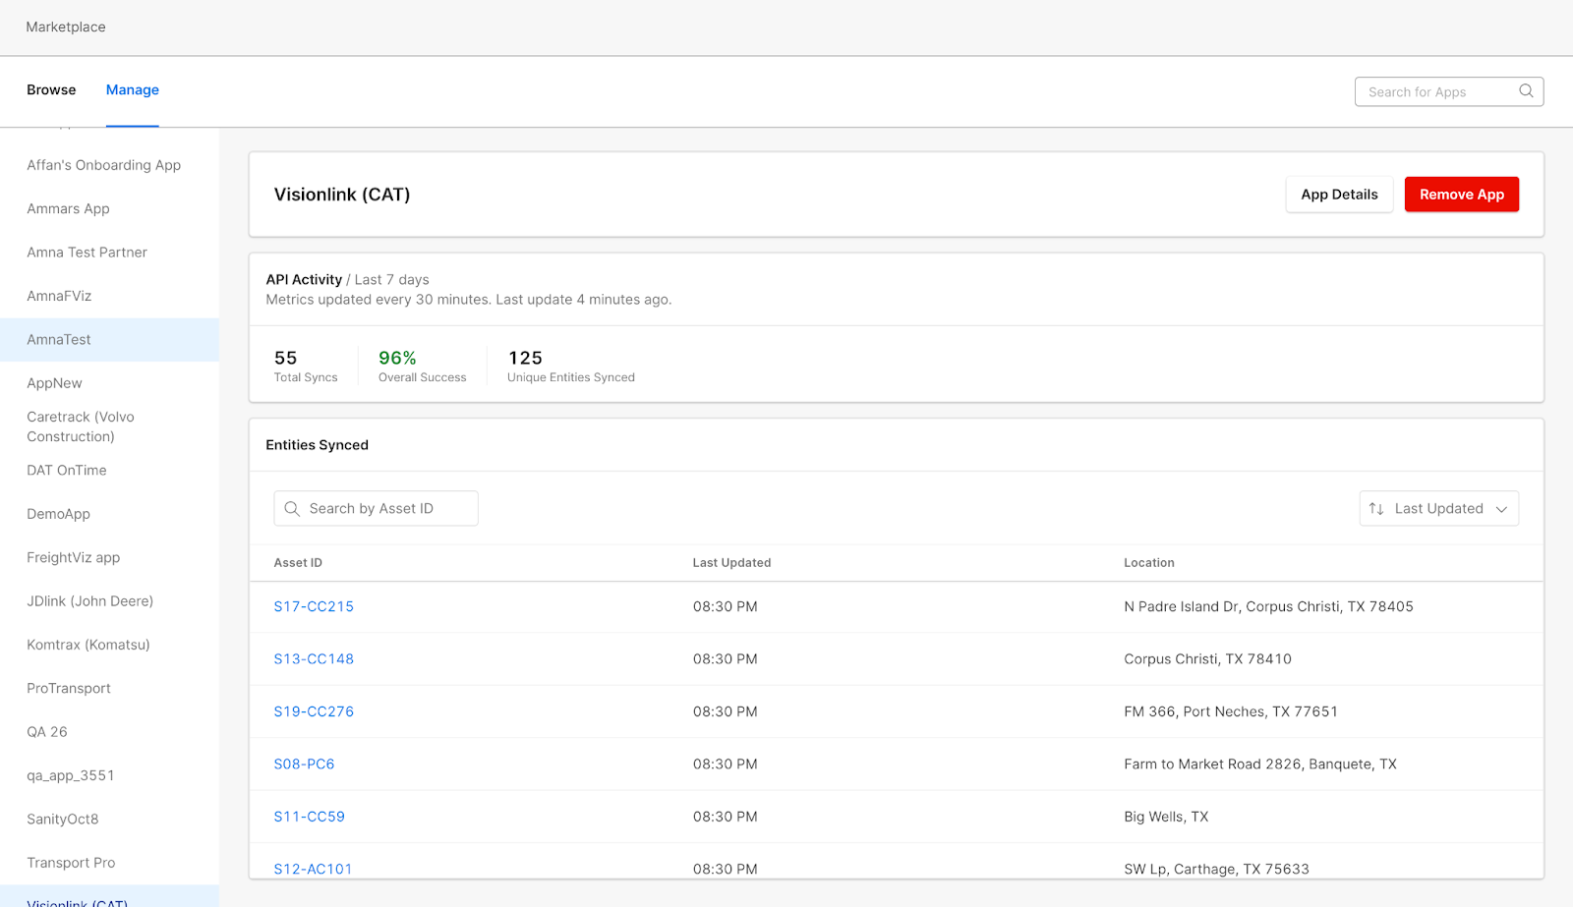Viewport: 1573px width, 907px height.
Task: Select the Manage tab
Action: click(x=133, y=90)
